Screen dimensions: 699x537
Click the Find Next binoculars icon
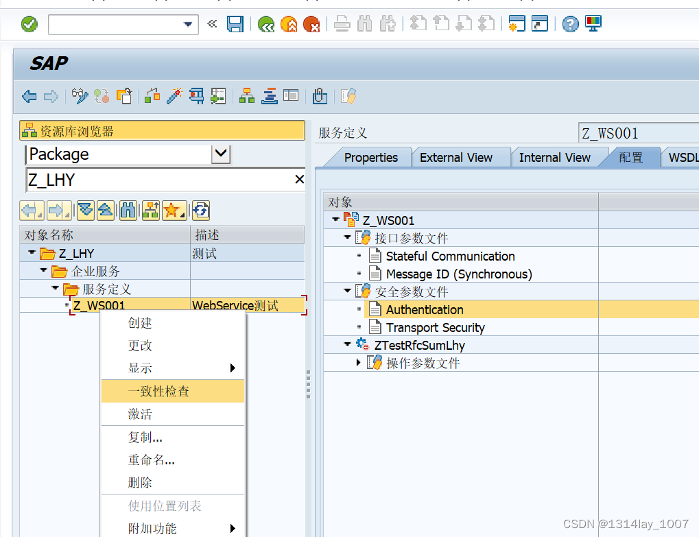pyautogui.click(x=388, y=24)
